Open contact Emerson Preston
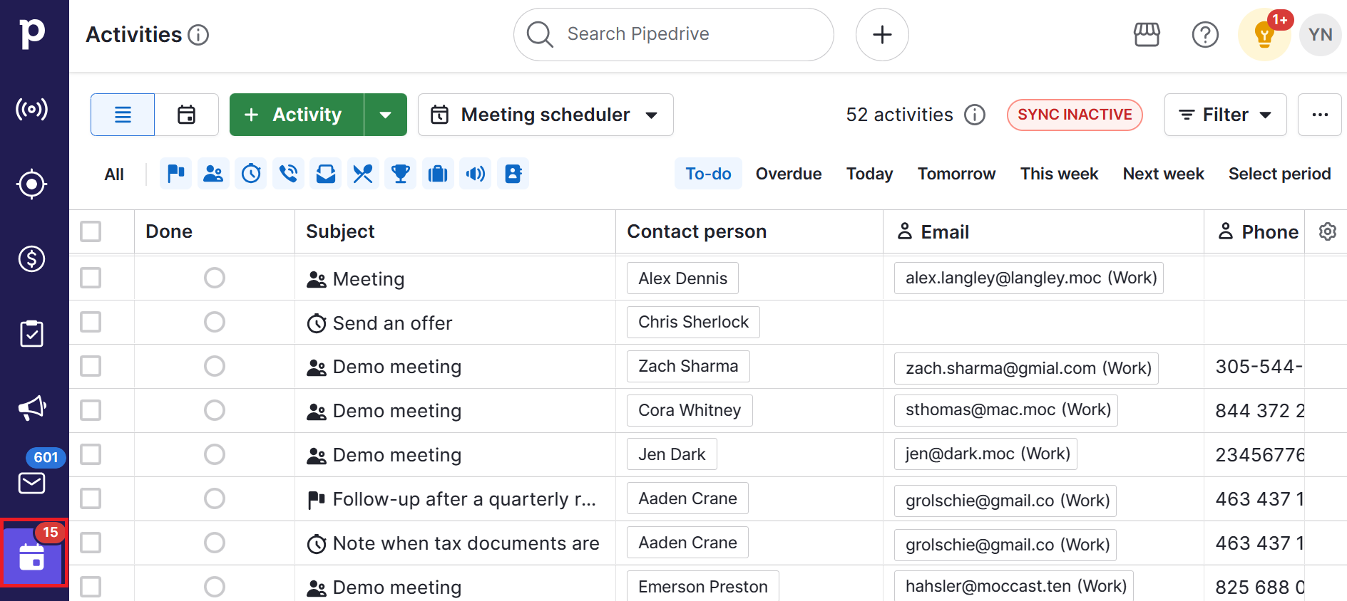Viewport: 1347px width, 601px height. point(703,586)
